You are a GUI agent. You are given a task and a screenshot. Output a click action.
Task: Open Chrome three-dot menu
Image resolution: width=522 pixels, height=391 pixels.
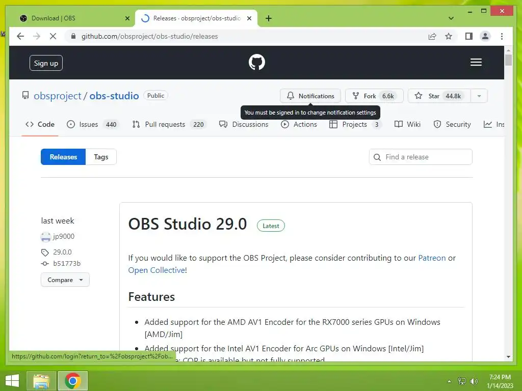(x=502, y=36)
